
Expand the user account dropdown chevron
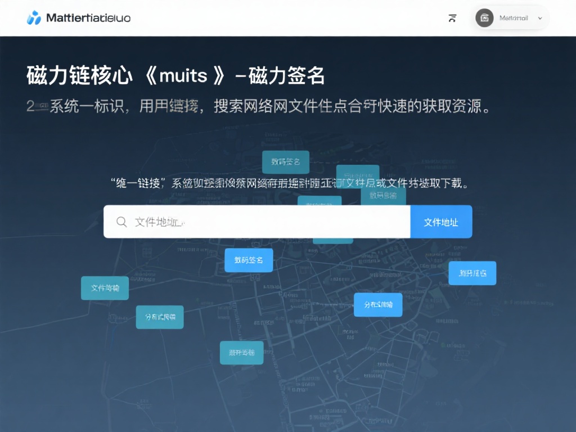click(x=540, y=18)
